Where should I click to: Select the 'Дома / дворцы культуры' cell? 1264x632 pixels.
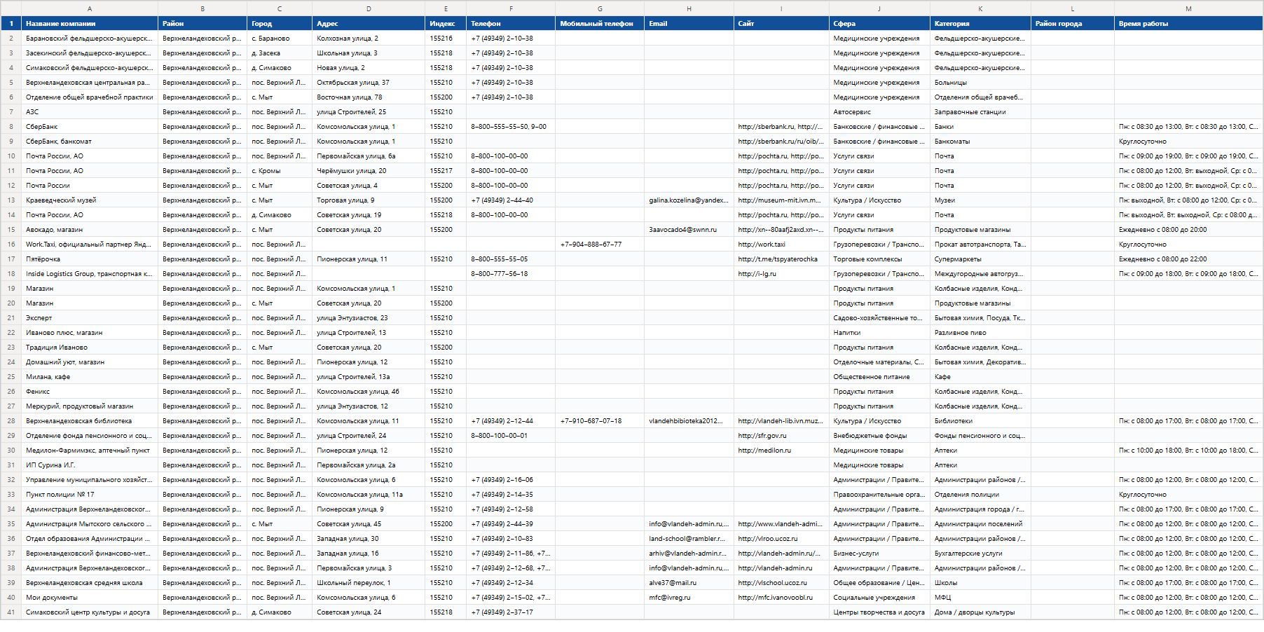pos(980,612)
